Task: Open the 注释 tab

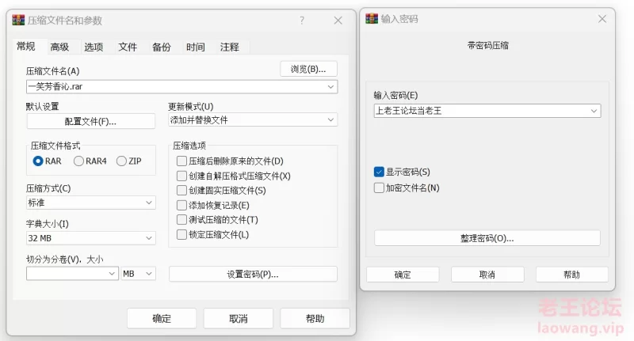Action: pos(230,47)
